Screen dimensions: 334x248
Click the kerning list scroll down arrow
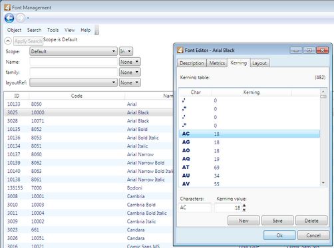point(323,183)
